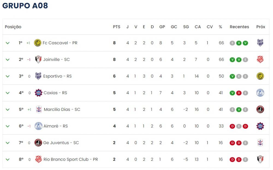Open next opponent crest in Joinville row
273x170 pixels.
(260, 59)
